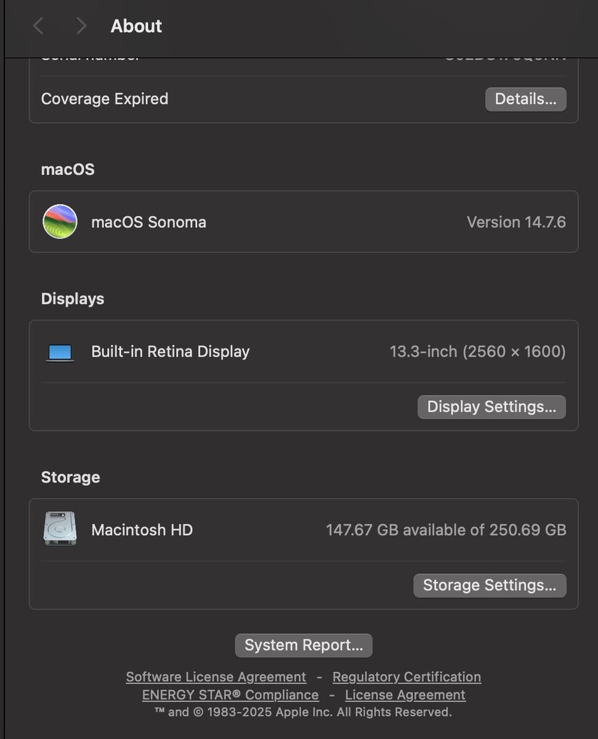Screen dimensions: 598x739
Task: Click the Built-in Retina Display label
Action: tap(170, 352)
